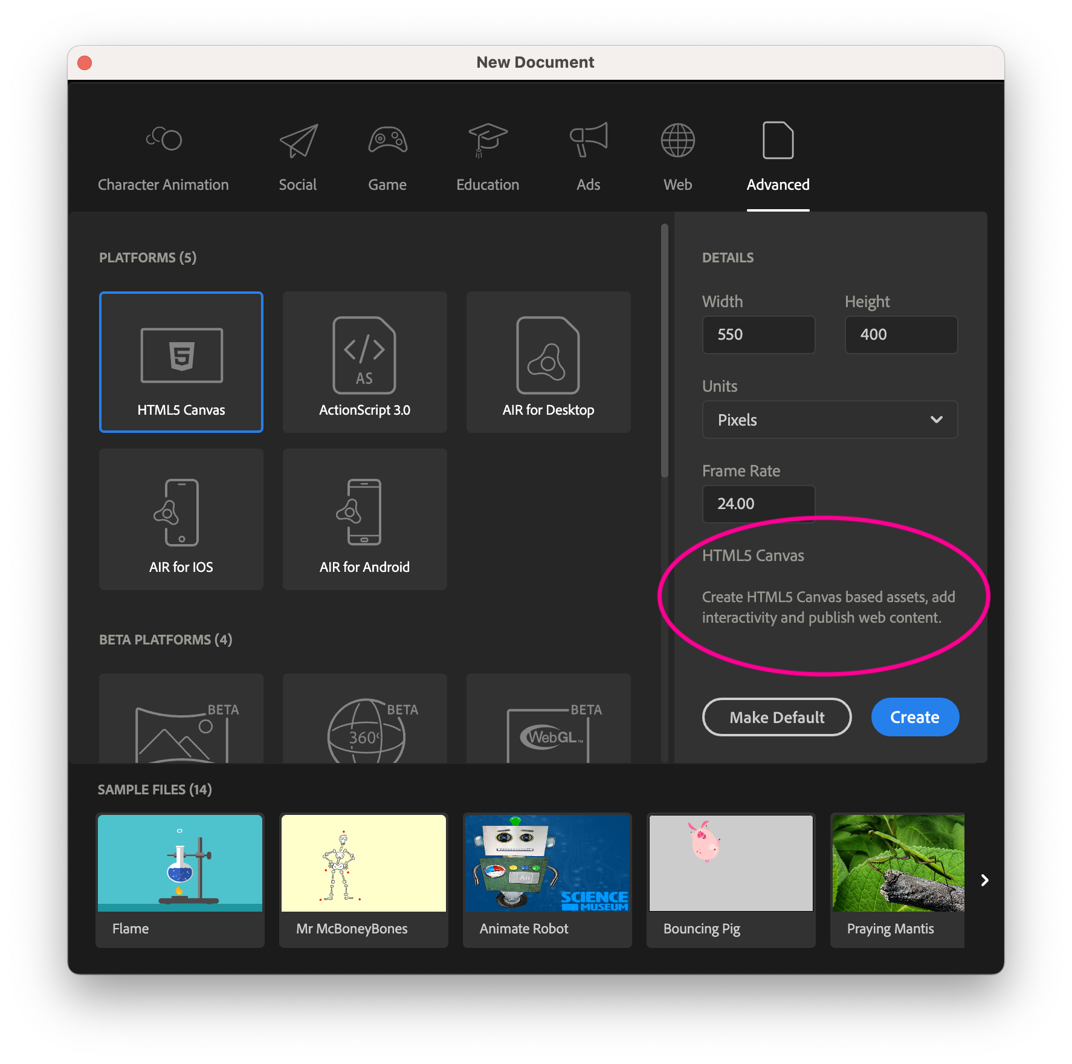Select the HTML5 Canvas platform icon

(181, 357)
